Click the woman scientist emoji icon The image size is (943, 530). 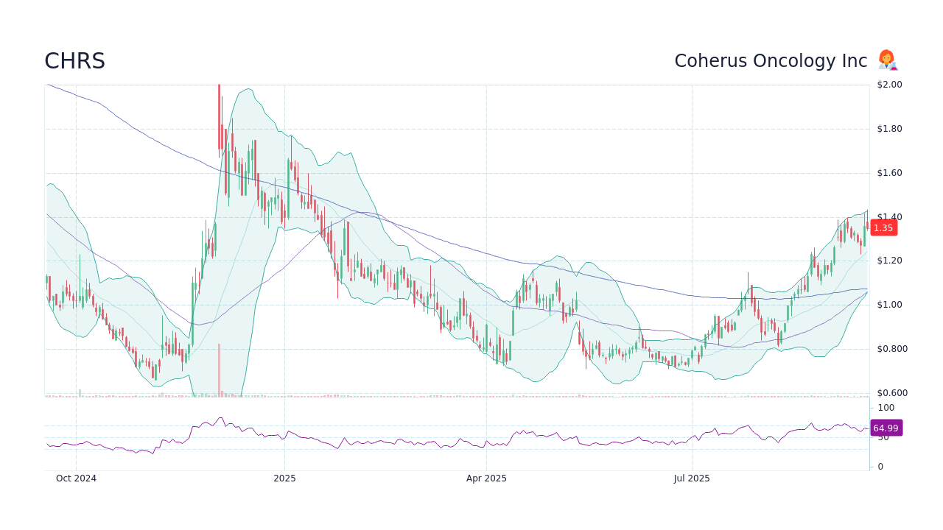(887, 60)
